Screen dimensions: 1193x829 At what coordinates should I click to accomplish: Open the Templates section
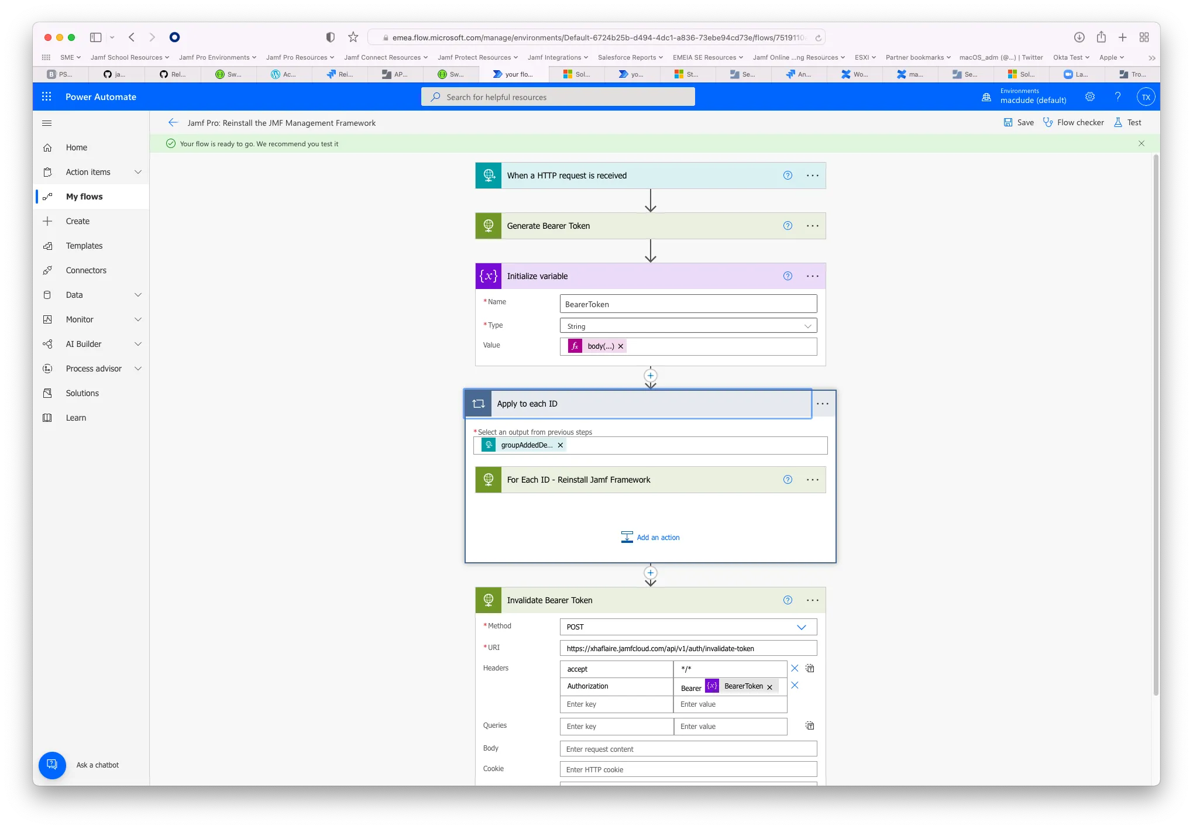point(84,245)
